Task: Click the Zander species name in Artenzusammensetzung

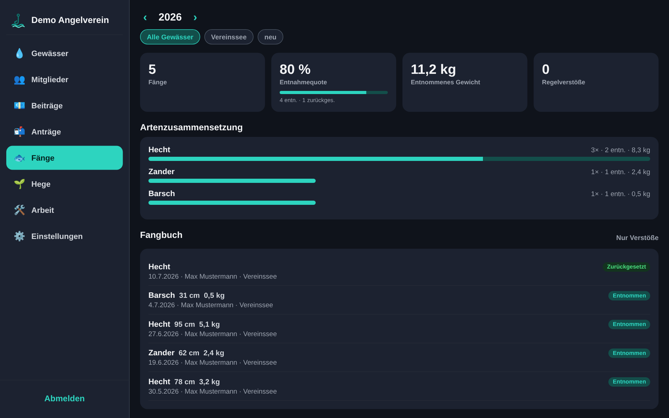Action: click(x=161, y=171)
